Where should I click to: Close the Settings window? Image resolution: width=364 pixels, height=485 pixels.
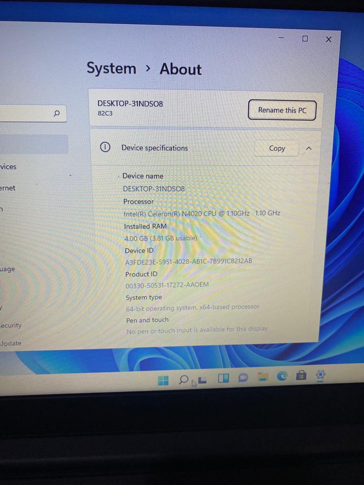pos(328,39)
